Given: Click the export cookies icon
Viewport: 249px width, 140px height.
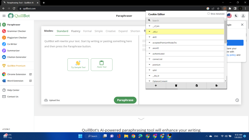Looking at the screenshot, I should (217, 86).
